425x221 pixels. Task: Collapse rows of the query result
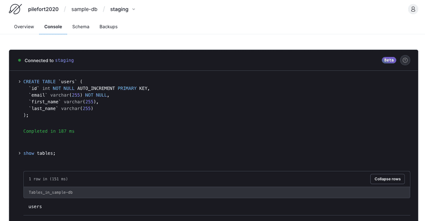pyautogui.click(x=387, y=179)
